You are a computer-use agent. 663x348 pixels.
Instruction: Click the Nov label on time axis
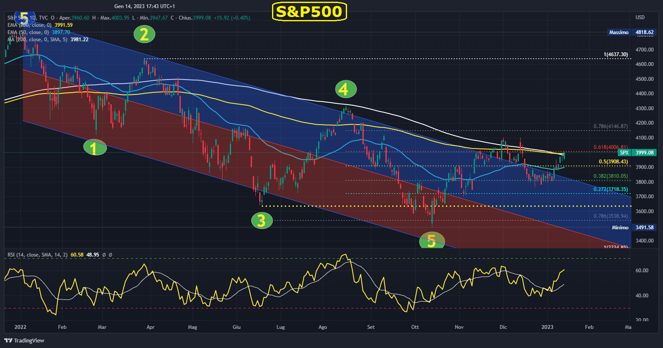[x=459, y=327]
